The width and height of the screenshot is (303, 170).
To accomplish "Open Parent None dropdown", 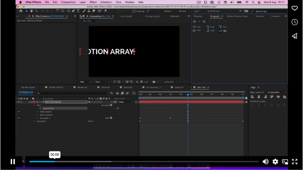I will 126,102.
